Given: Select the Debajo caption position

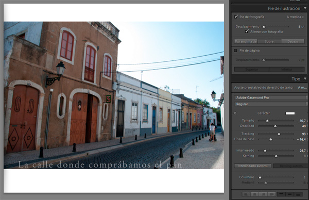Looking at the screenshot, I should 293,41.
